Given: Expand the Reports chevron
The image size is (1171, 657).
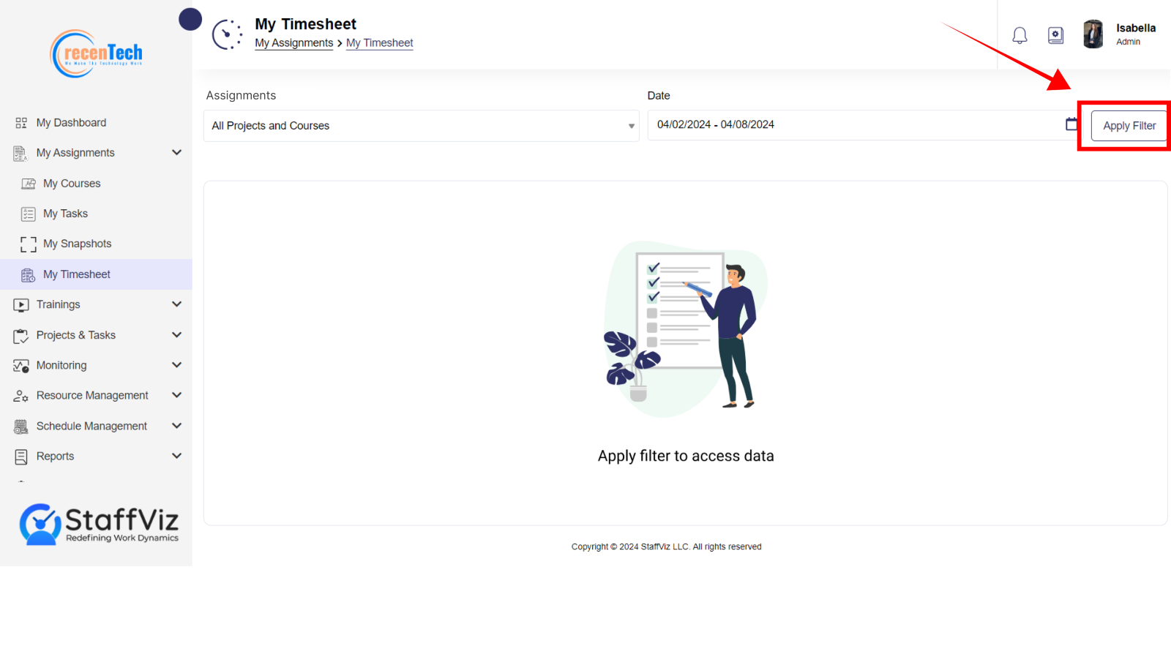Looking at the screenshot, I should point(176,455).
